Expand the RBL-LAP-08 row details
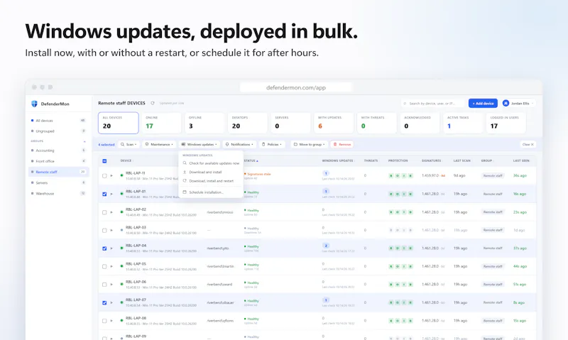 [111, 320]
